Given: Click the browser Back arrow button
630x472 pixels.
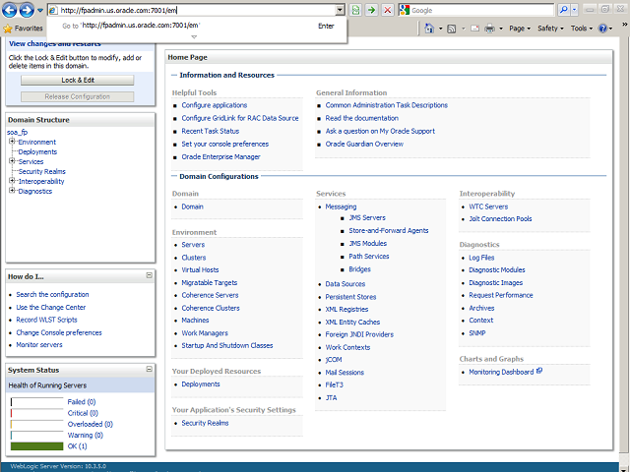Looking at the screenshot, I should click(x=11, y=10).
